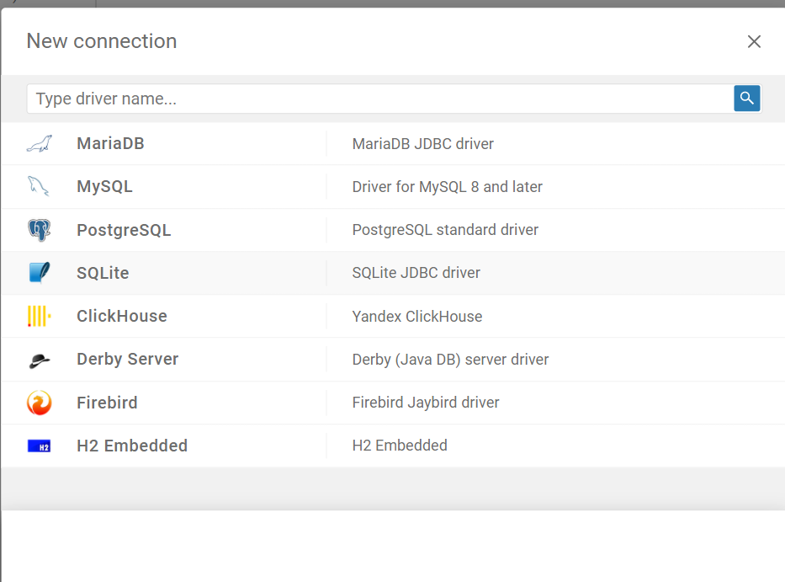Viewport: 785px width, 582px height.
Task: Click the Derby hat icon
Action: click(x=39, y=360)
